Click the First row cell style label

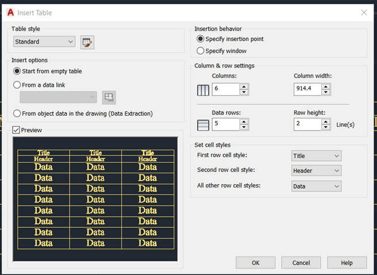click(x=222, y=155)
